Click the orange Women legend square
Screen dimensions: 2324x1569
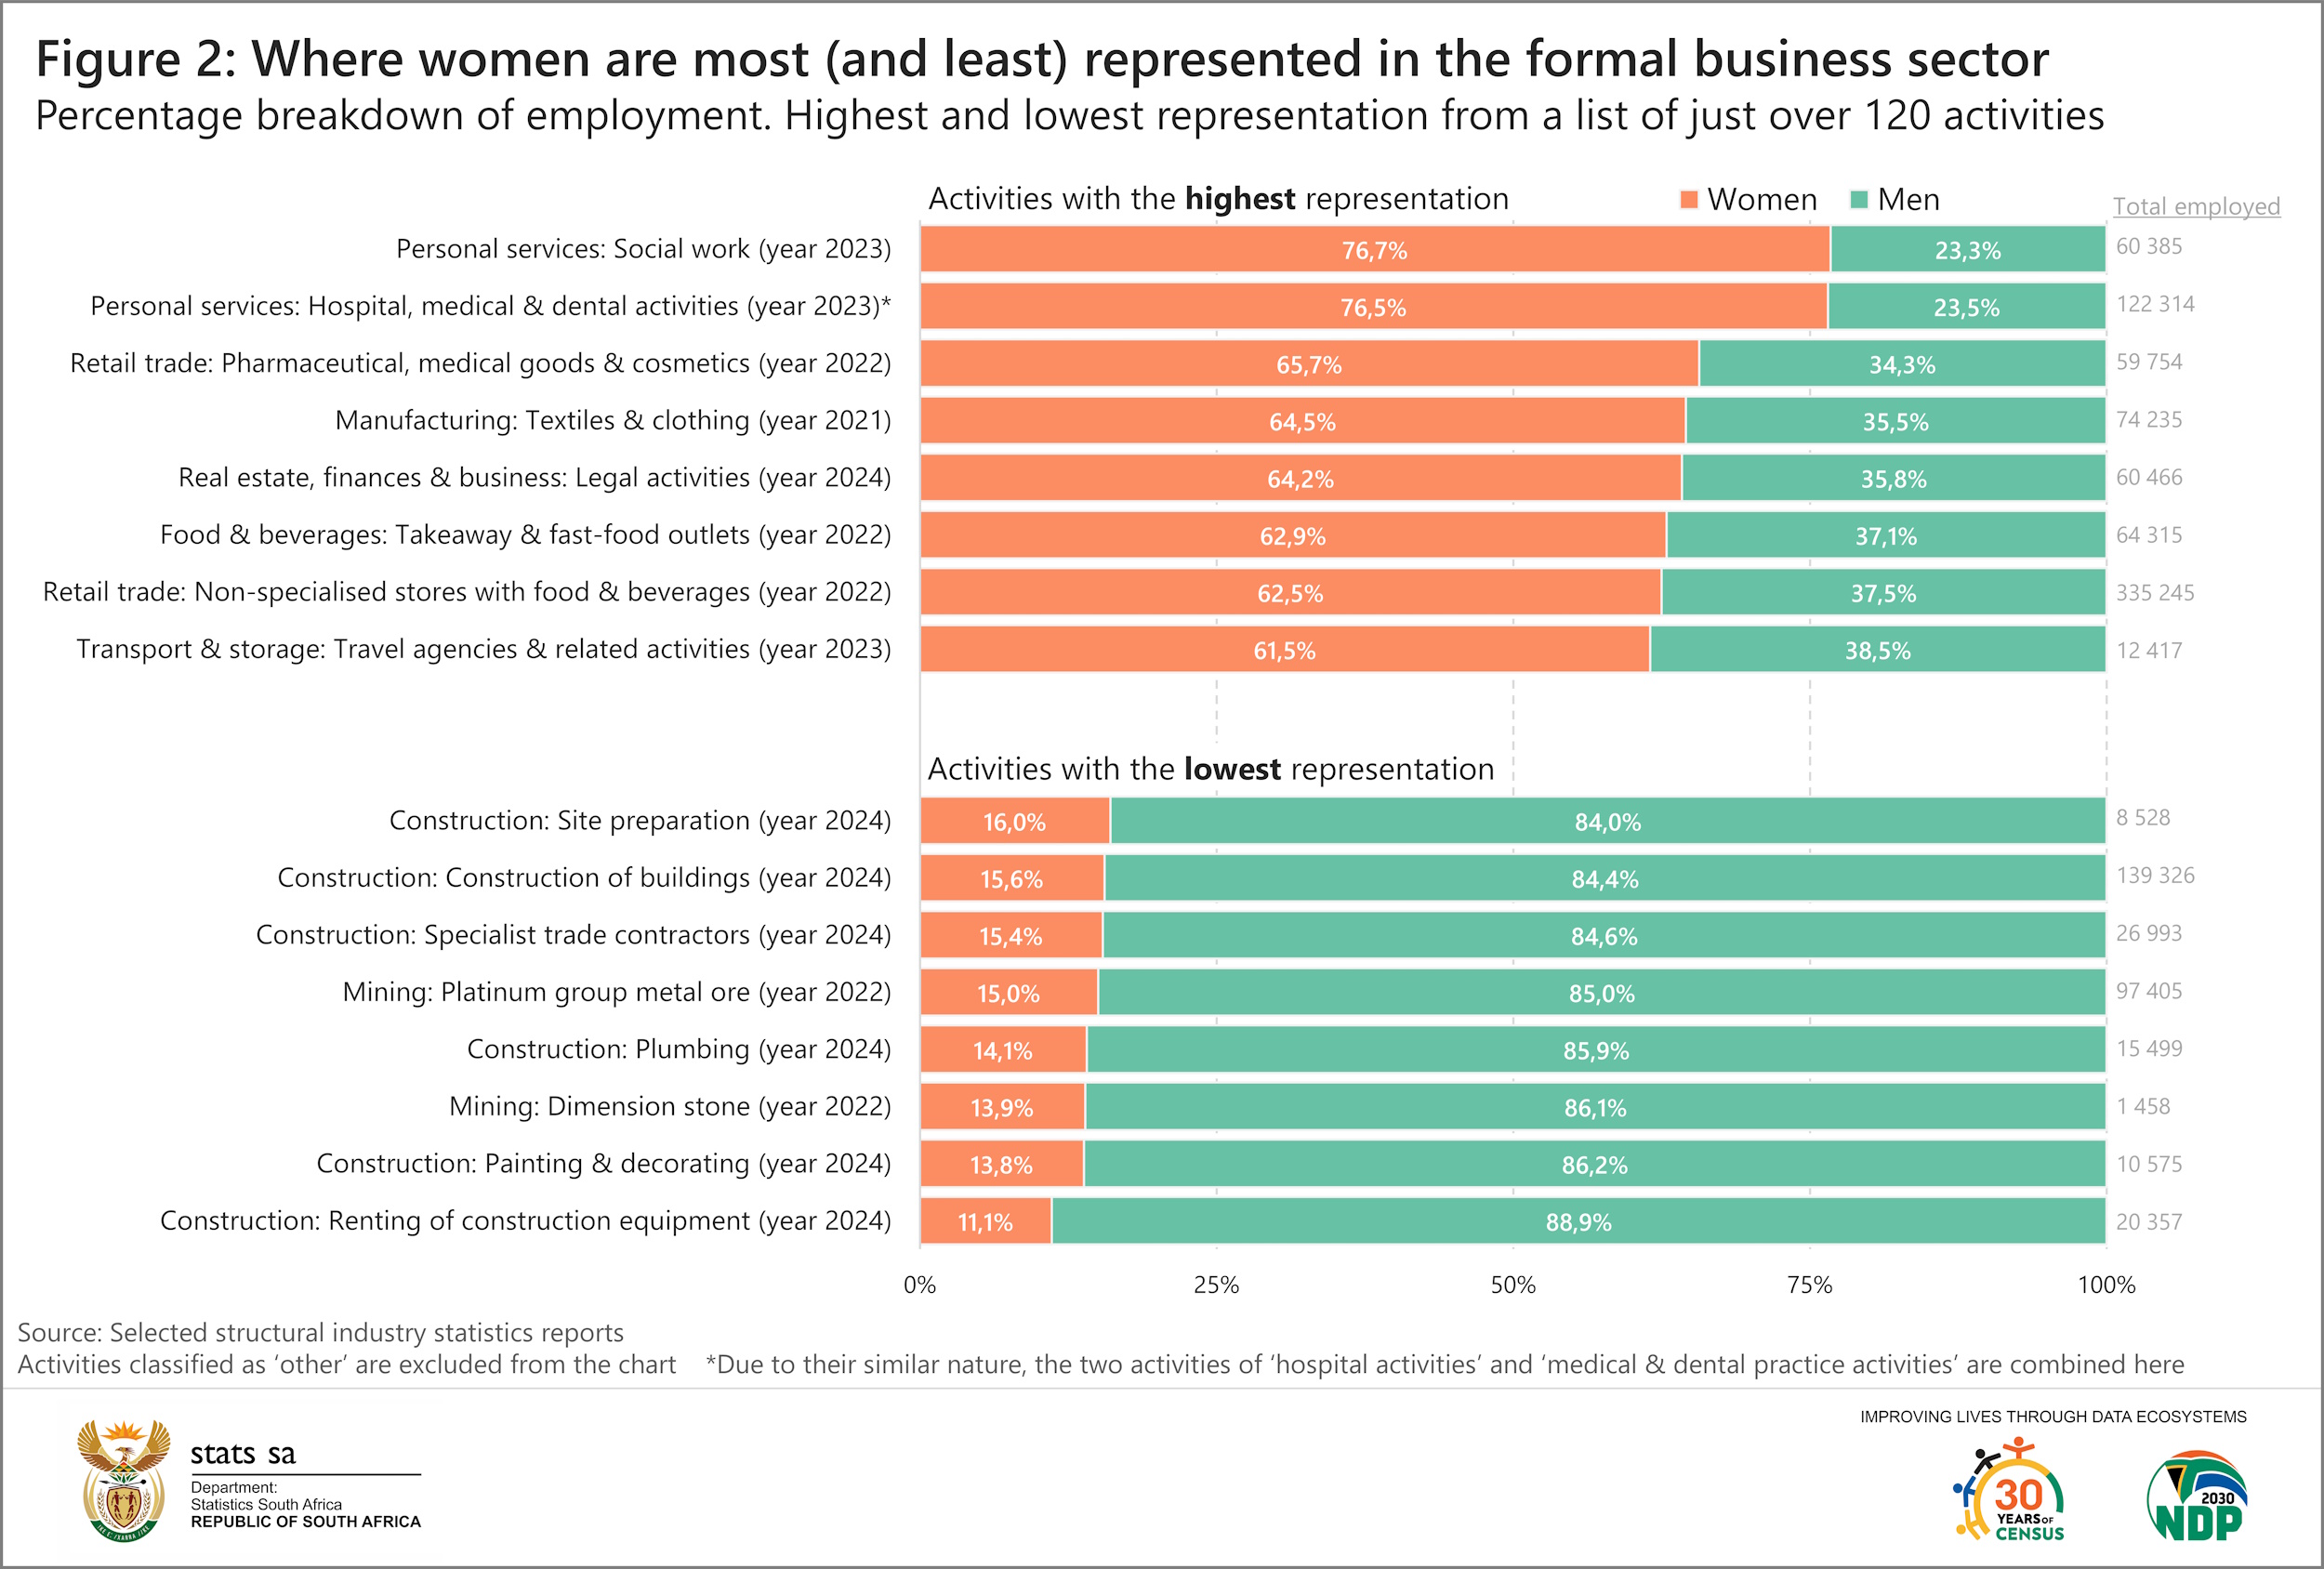(1689, 199)
